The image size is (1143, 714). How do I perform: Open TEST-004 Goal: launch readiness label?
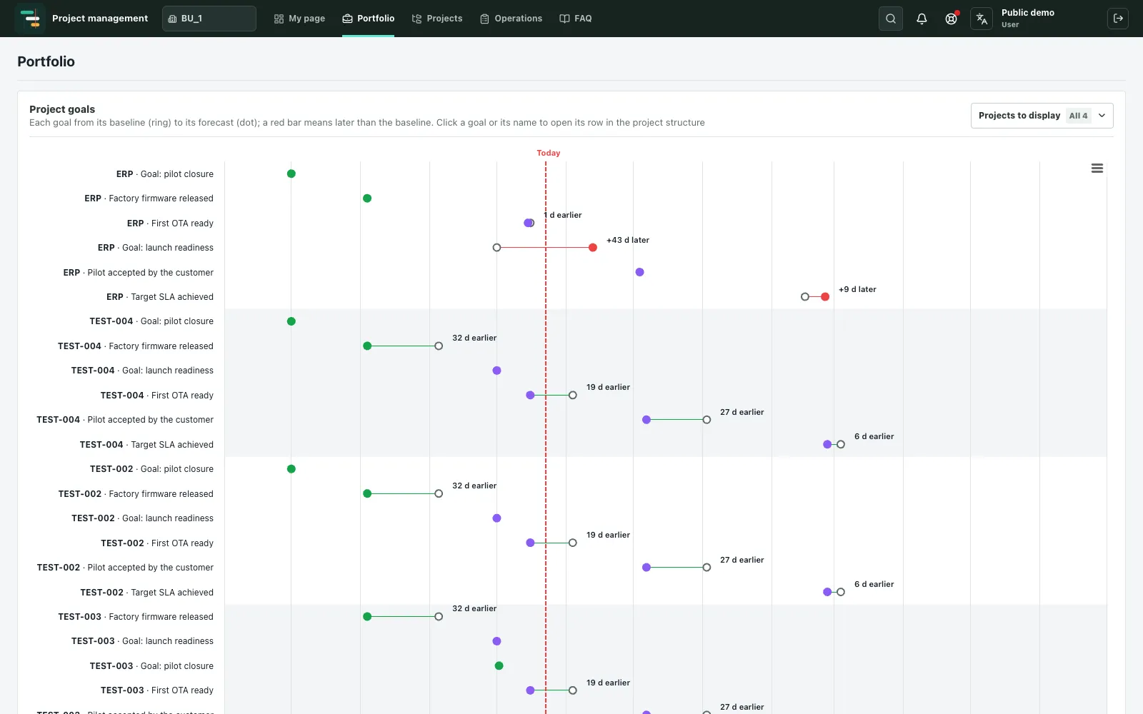pos(142,371)
